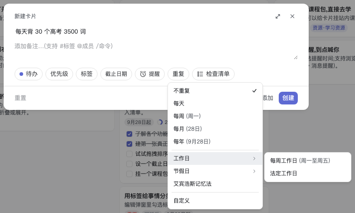
Task: Select 每年 (9月28日) repeat option
Action: [215, 142]
